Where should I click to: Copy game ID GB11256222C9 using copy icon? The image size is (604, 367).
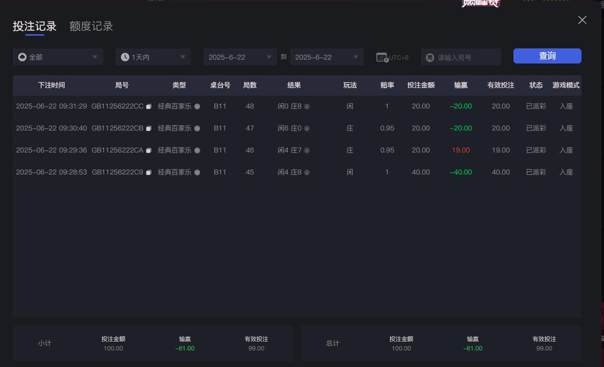coord(149,172)
